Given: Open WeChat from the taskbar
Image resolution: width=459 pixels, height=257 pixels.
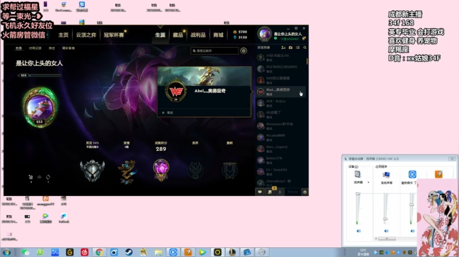Looking at the screenshot, I should coord(25,253).
